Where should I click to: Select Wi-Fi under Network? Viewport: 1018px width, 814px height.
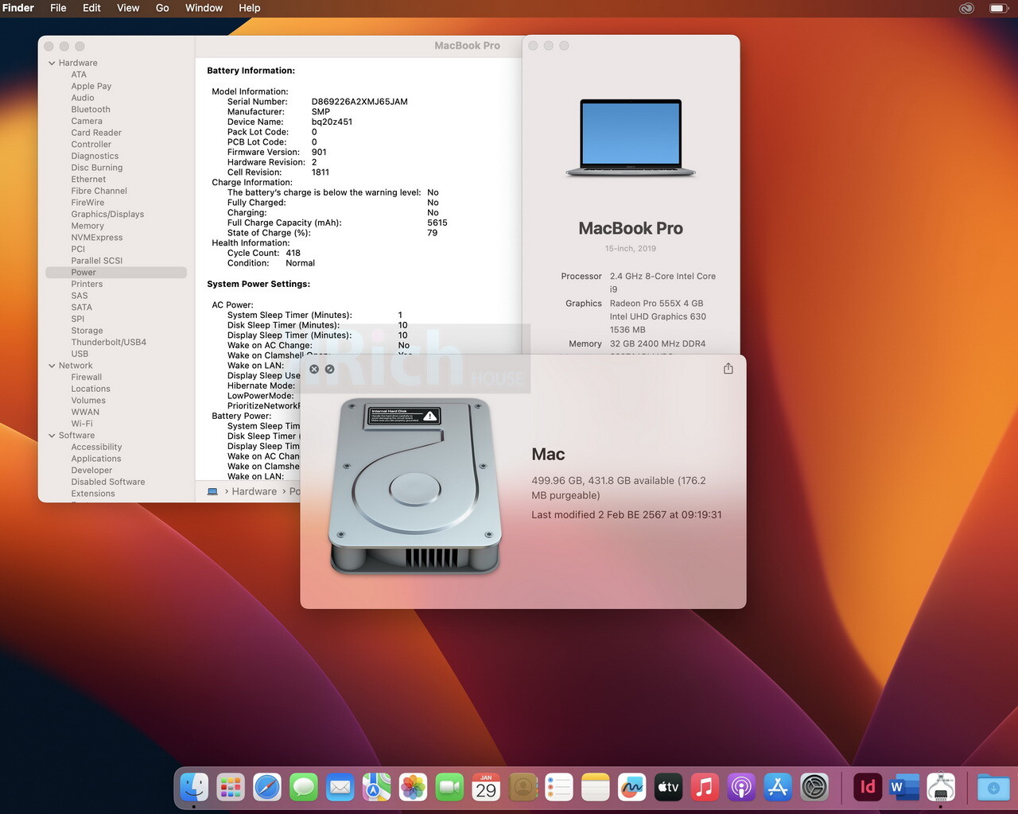pos(82,424)
